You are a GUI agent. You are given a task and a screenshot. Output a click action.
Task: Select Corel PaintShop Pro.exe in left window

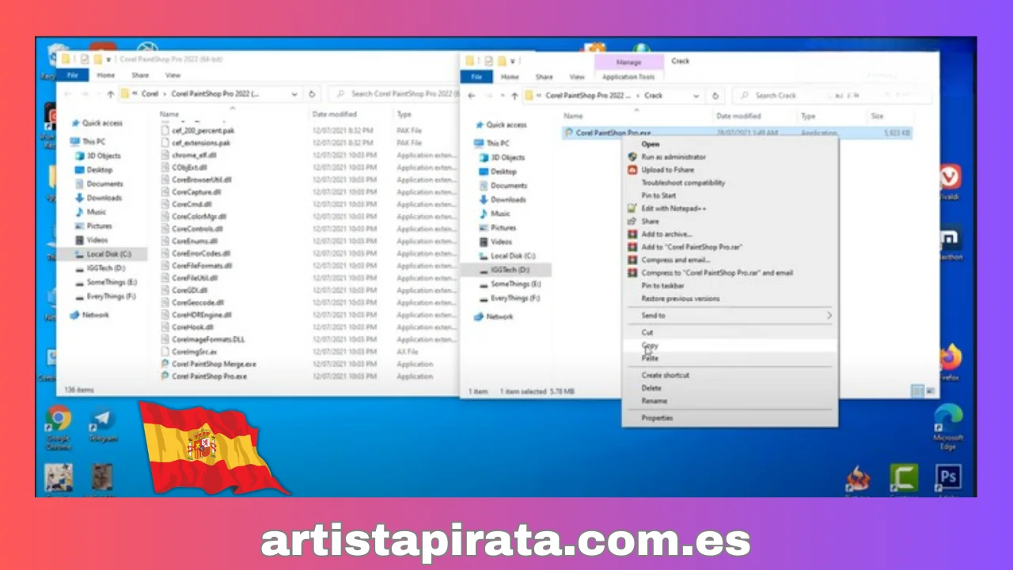coord(209,376)
